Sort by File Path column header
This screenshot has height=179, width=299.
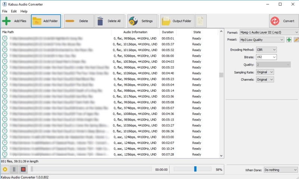point(56,32)
